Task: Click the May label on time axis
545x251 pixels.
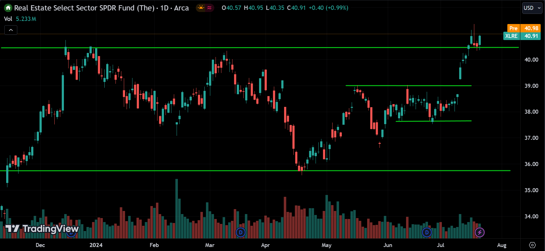Action: (x=326, y=245)
